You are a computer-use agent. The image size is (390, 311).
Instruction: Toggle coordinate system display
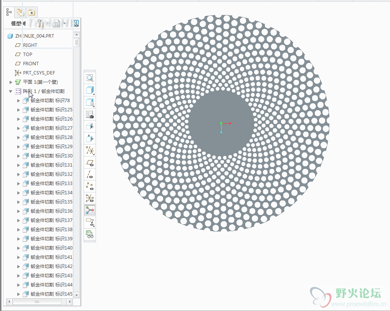click(90, 198)
